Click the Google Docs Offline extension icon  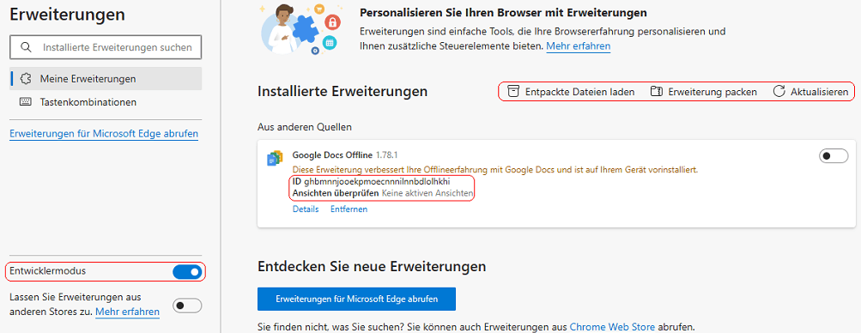click(275, 158)
